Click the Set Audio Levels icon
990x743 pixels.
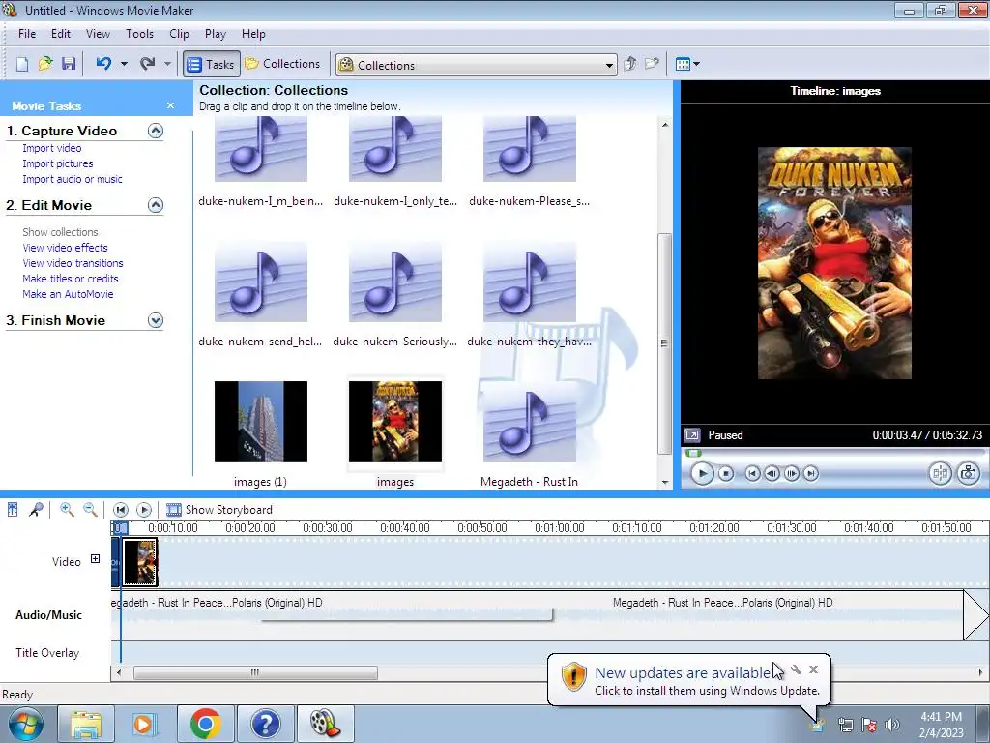coord(13,509)
